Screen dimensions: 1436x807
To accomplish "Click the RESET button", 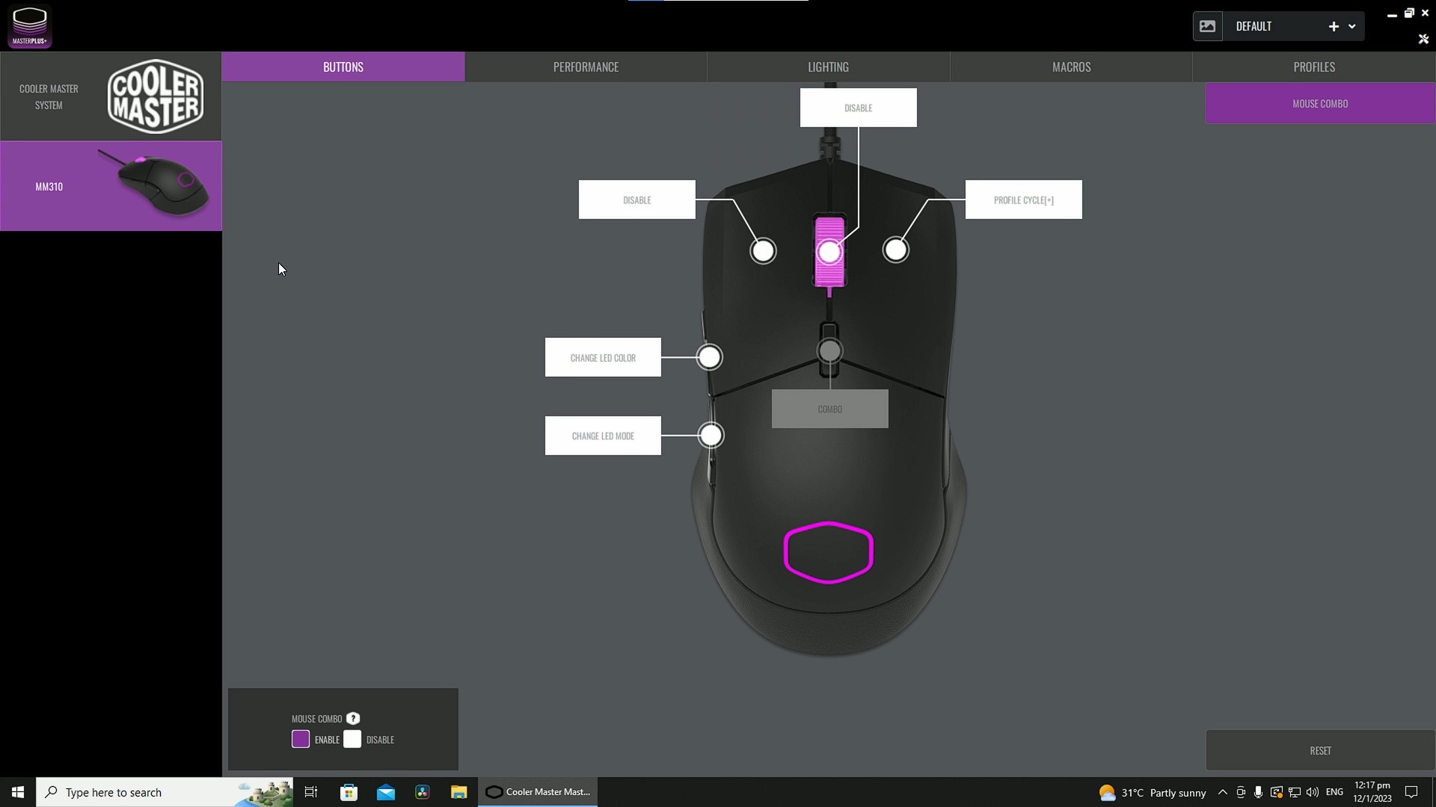I will tap(1319, 750).
